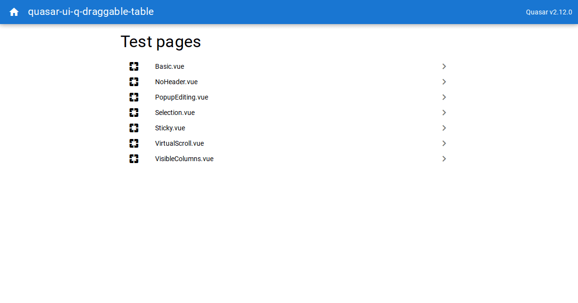
Task: Expand the chevron next to Basic.vue
Action: click(444, 66)
